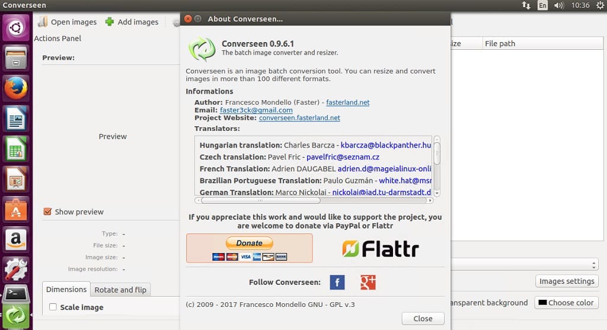Viewport: 607px width, 330px height.
Task: Switch to Rotate and flip tab
Action: (x=120, y=290)
